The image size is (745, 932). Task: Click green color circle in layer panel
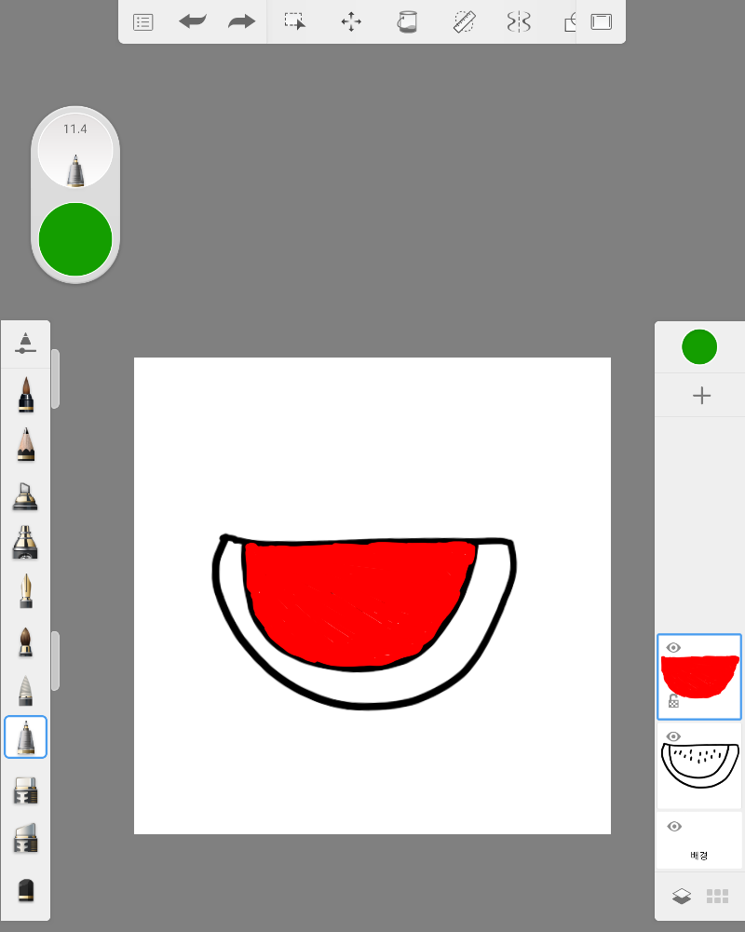[x=699, y=347]
